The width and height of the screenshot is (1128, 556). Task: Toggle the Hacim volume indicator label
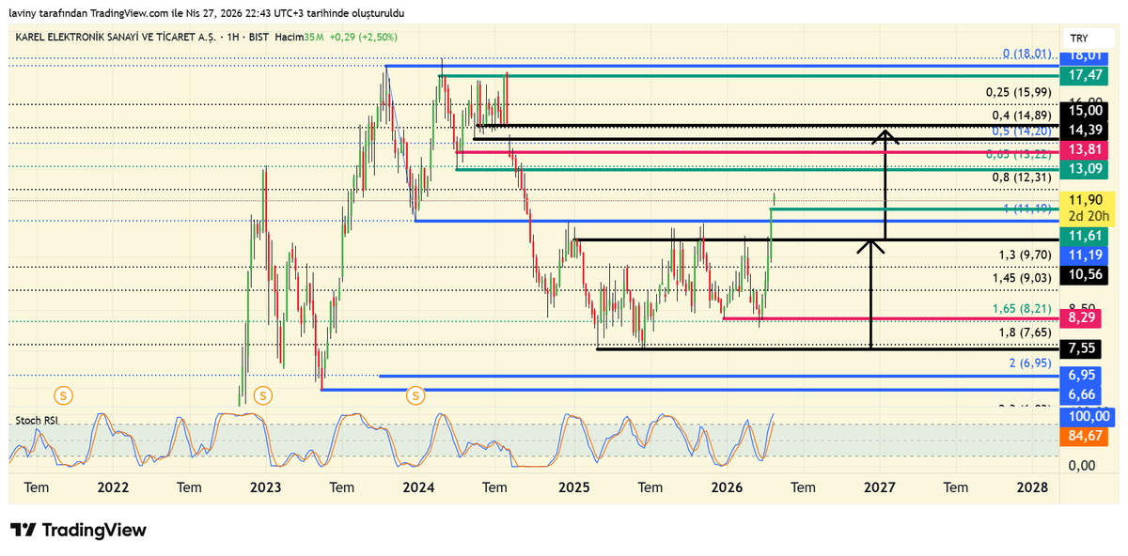pos(288,39)
